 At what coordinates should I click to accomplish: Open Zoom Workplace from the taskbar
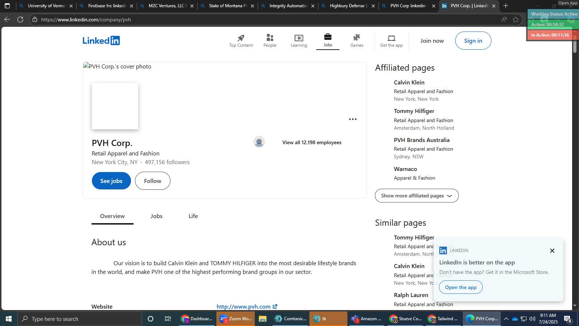pos(236,319)
